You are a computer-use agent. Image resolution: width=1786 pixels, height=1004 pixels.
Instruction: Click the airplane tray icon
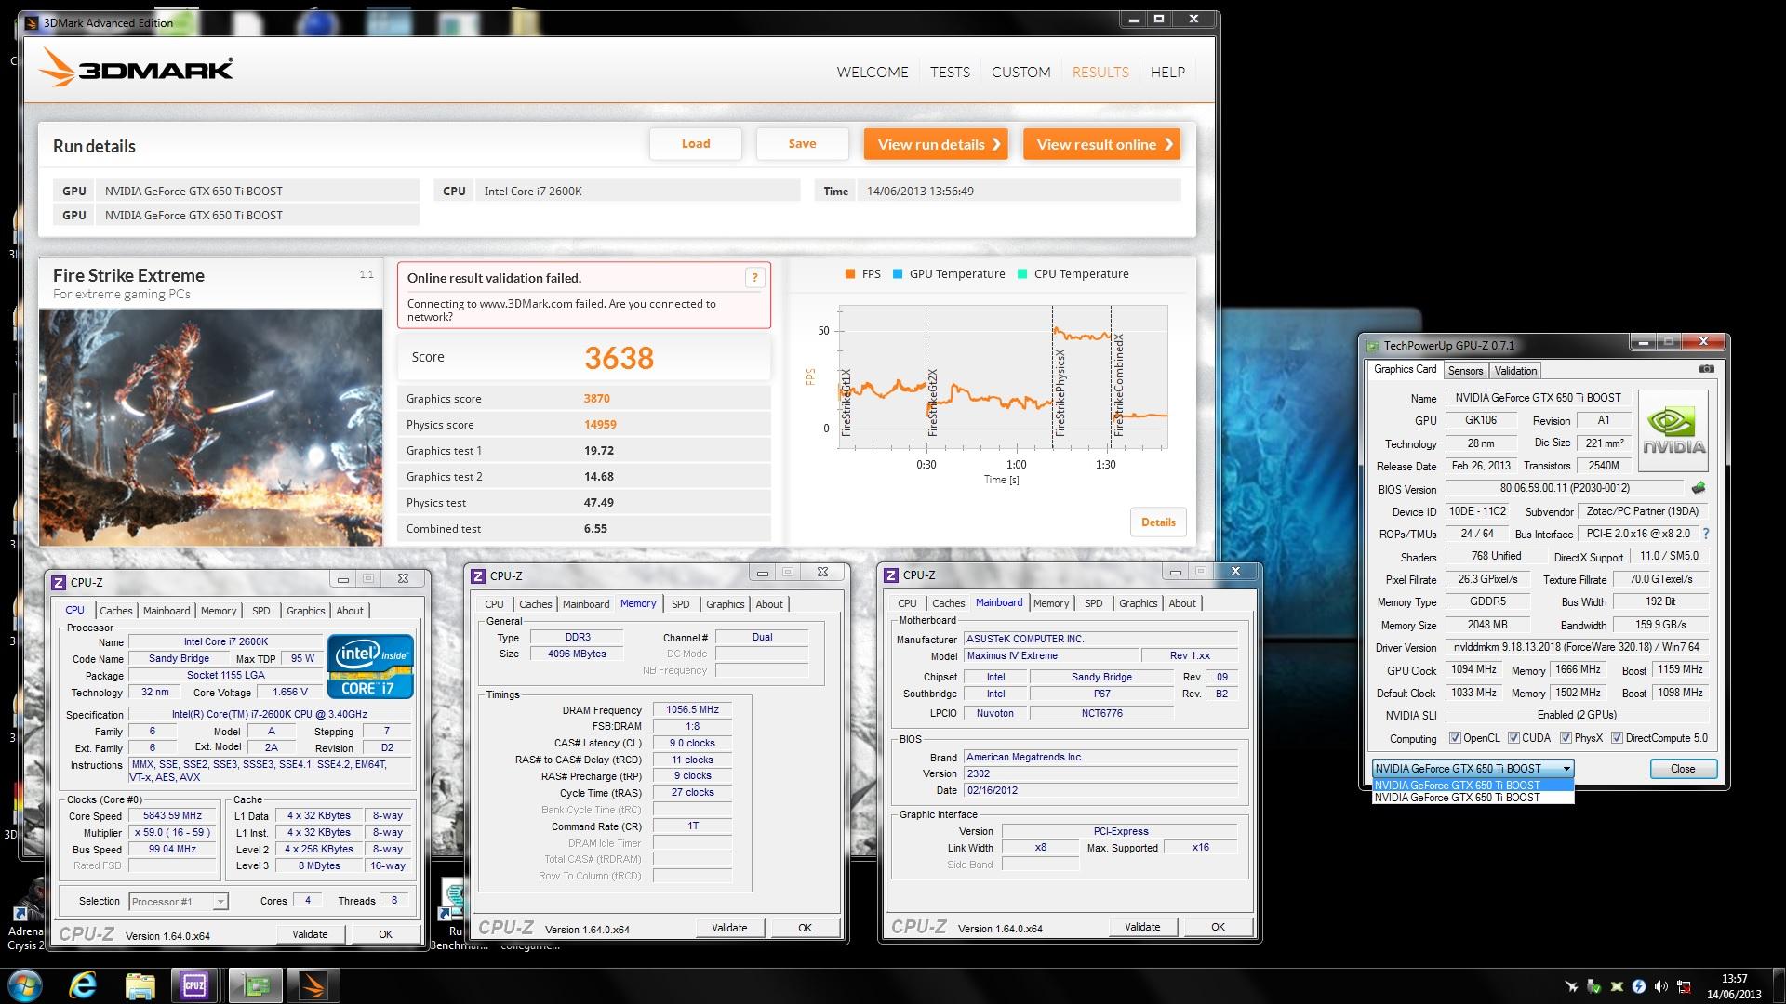pyautogui.click(x=1572, y=986)
